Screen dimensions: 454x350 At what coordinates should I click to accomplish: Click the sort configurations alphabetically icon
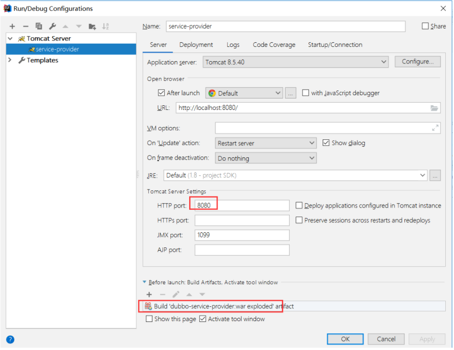point(106,26)
